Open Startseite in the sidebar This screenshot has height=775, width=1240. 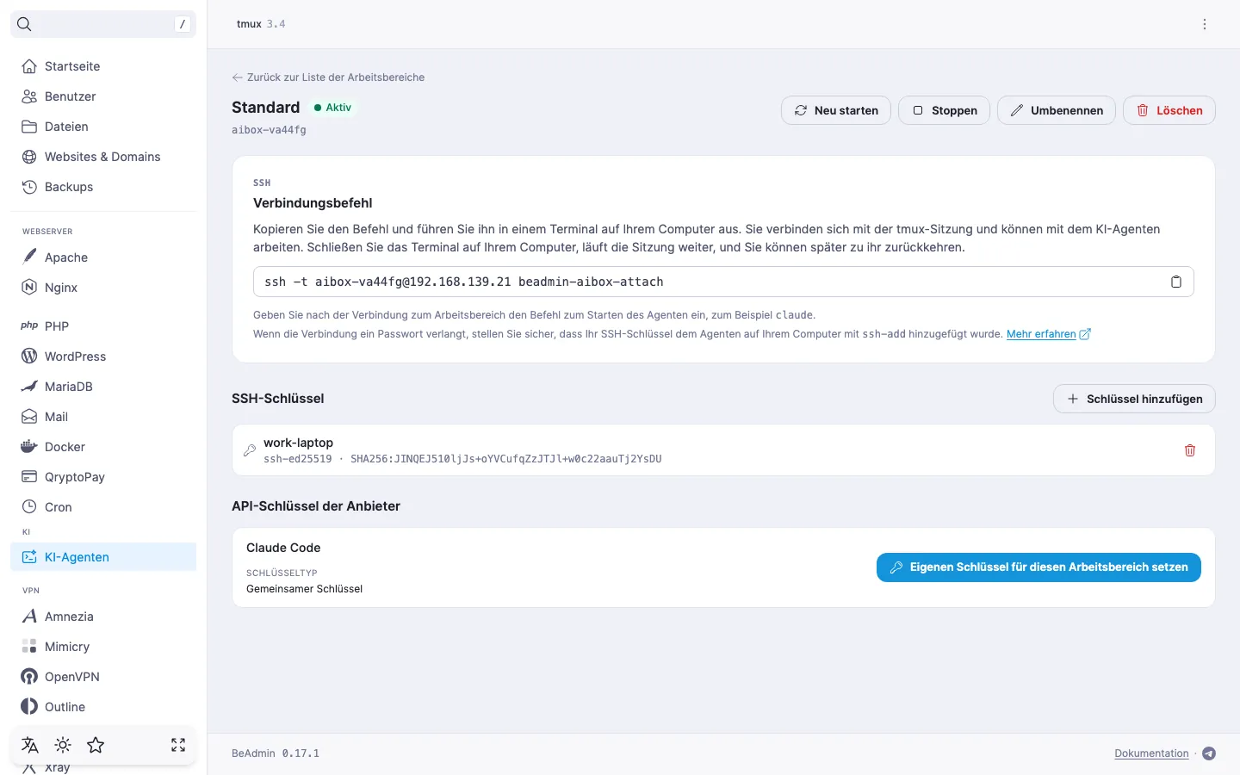pyautogui.click(x=103, y=66)
